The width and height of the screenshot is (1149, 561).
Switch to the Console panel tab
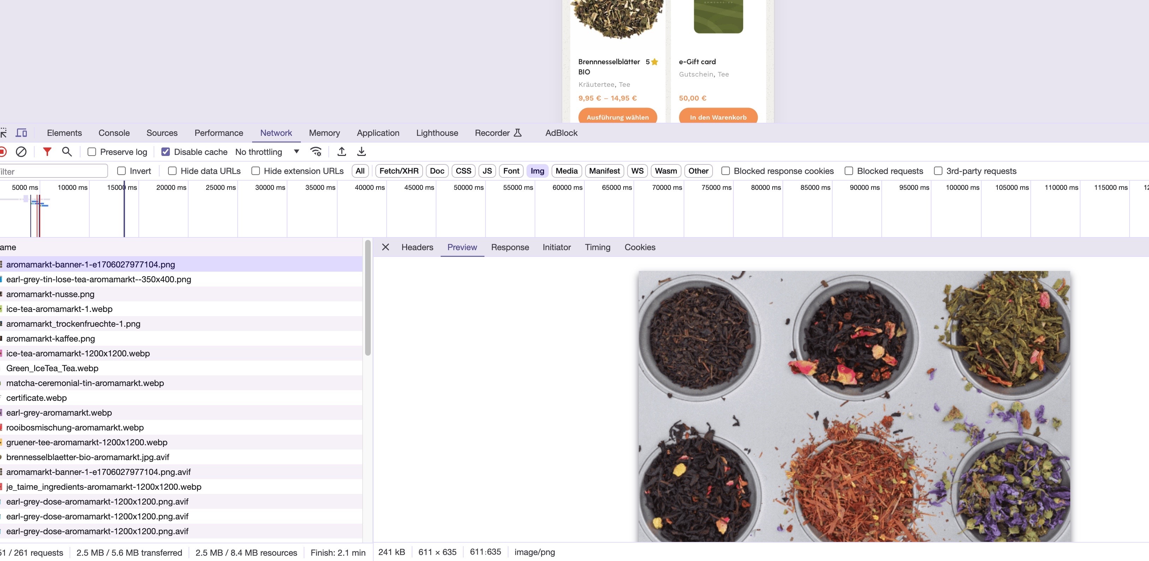point(114,133)
